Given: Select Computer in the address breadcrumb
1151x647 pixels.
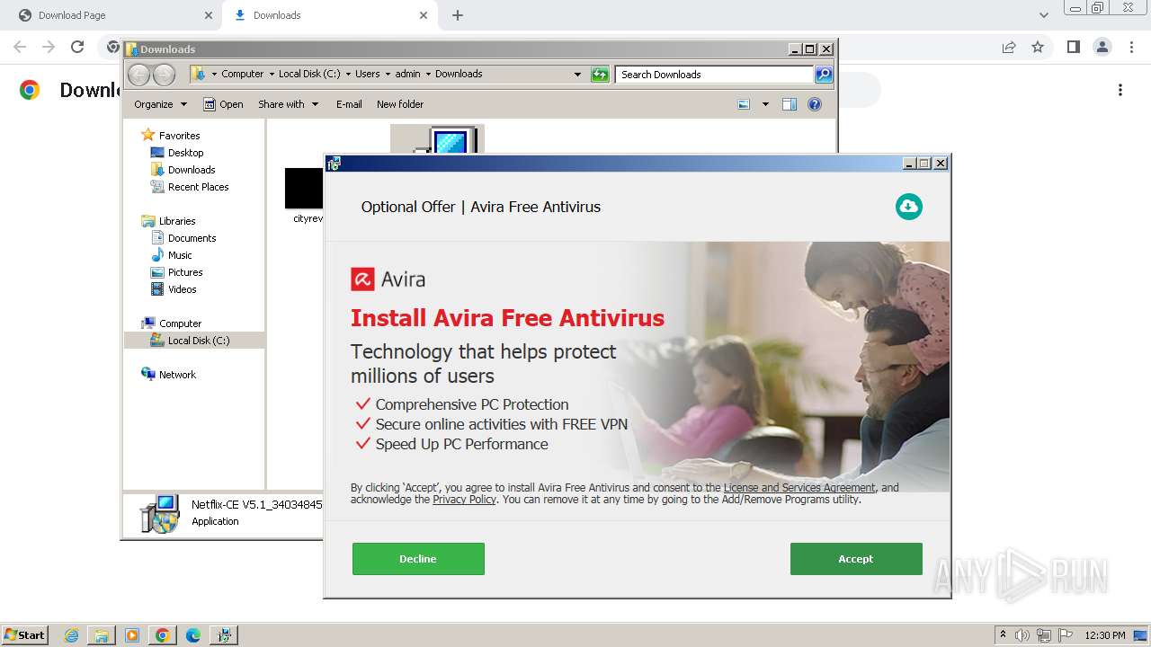Looking at the screenshot, I should (243, 74).
